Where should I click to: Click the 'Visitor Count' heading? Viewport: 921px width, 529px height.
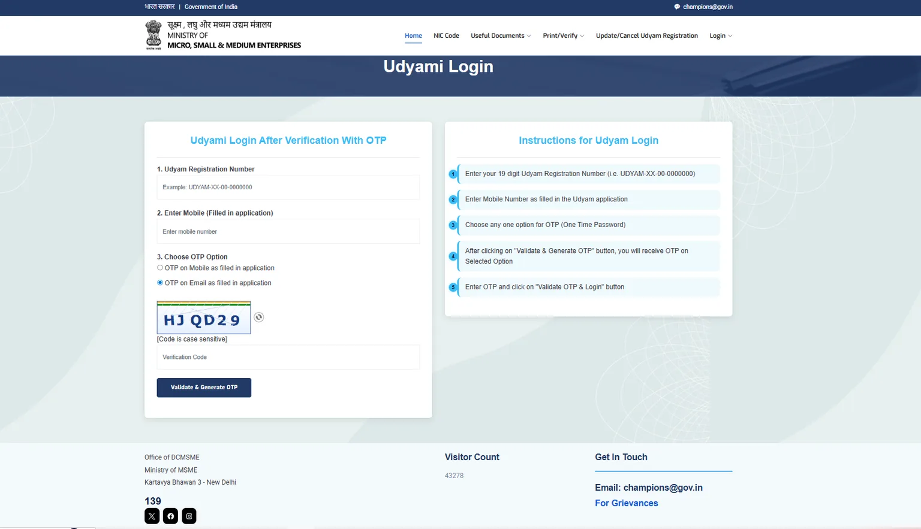pyautogui.click(x=472, y=457)
